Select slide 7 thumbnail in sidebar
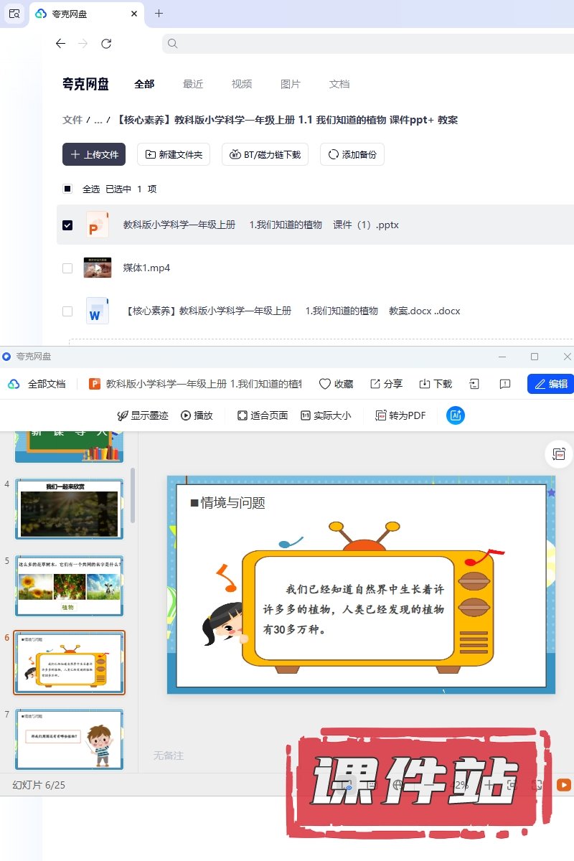574x861 pixels. (x=70, y=738)
